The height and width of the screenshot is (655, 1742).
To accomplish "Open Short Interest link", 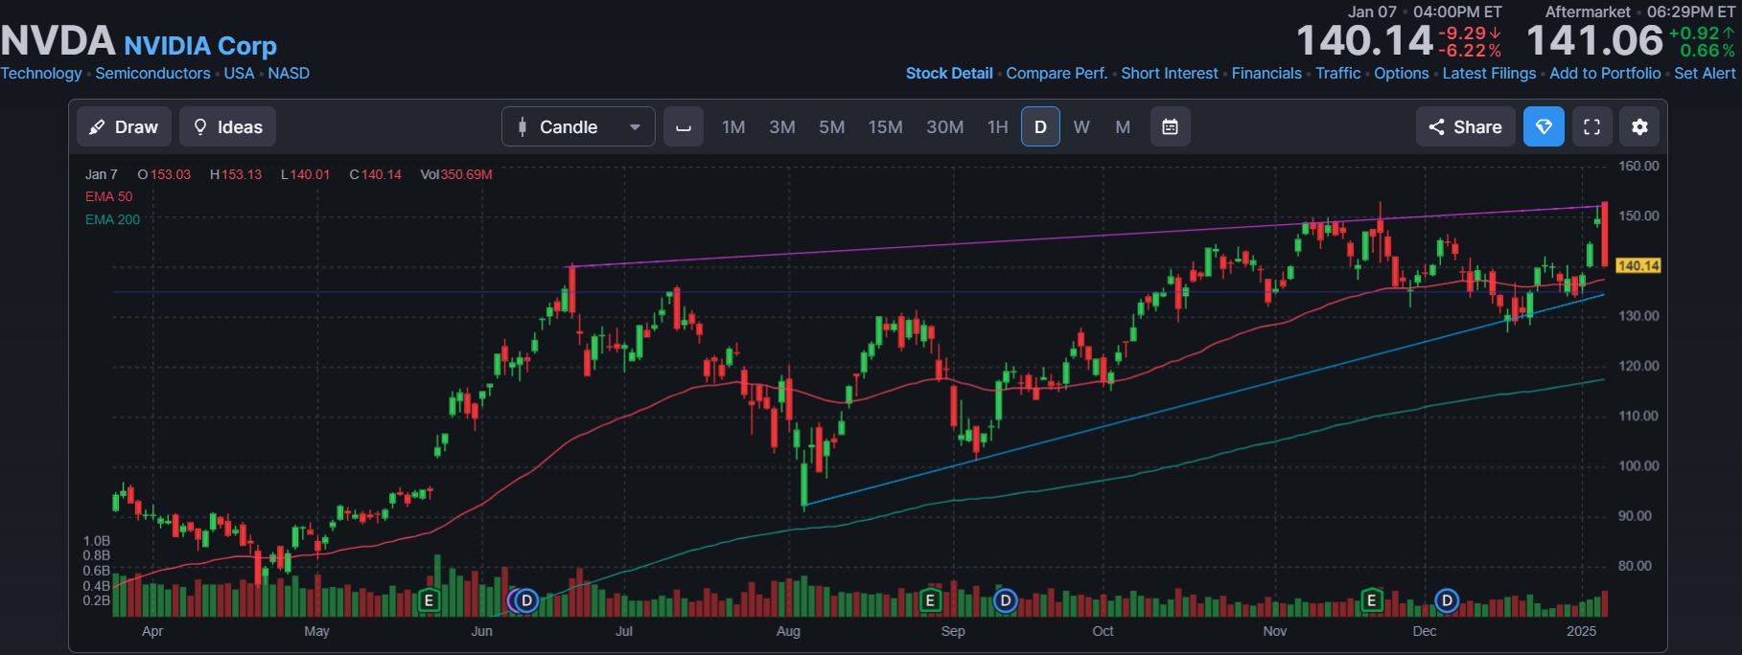I will point(1170,74).
